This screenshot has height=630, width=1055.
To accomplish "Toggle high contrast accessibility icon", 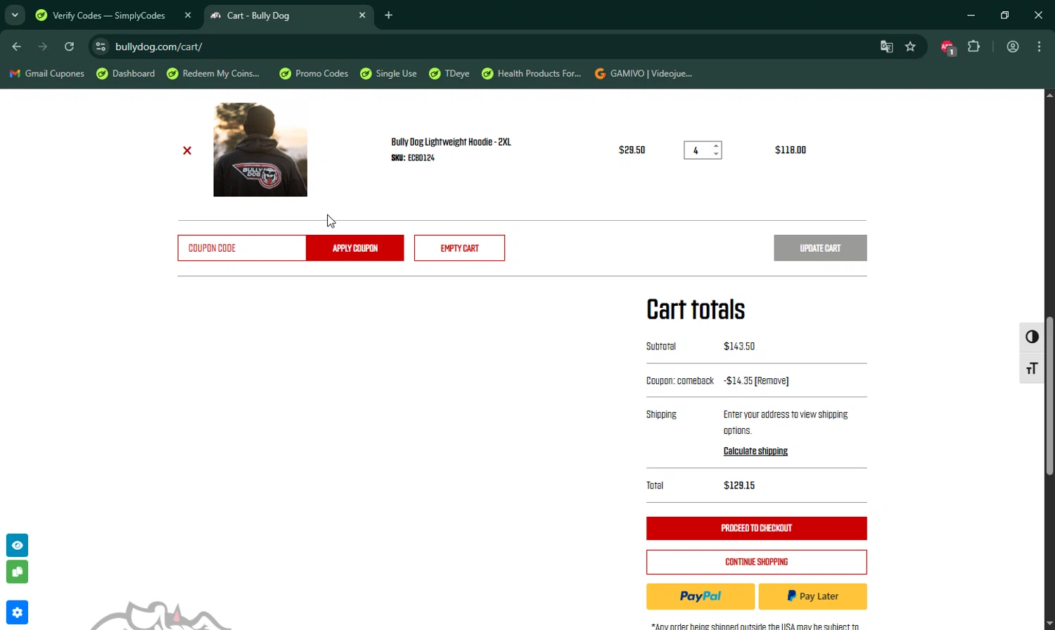I will coord(1032,337).
